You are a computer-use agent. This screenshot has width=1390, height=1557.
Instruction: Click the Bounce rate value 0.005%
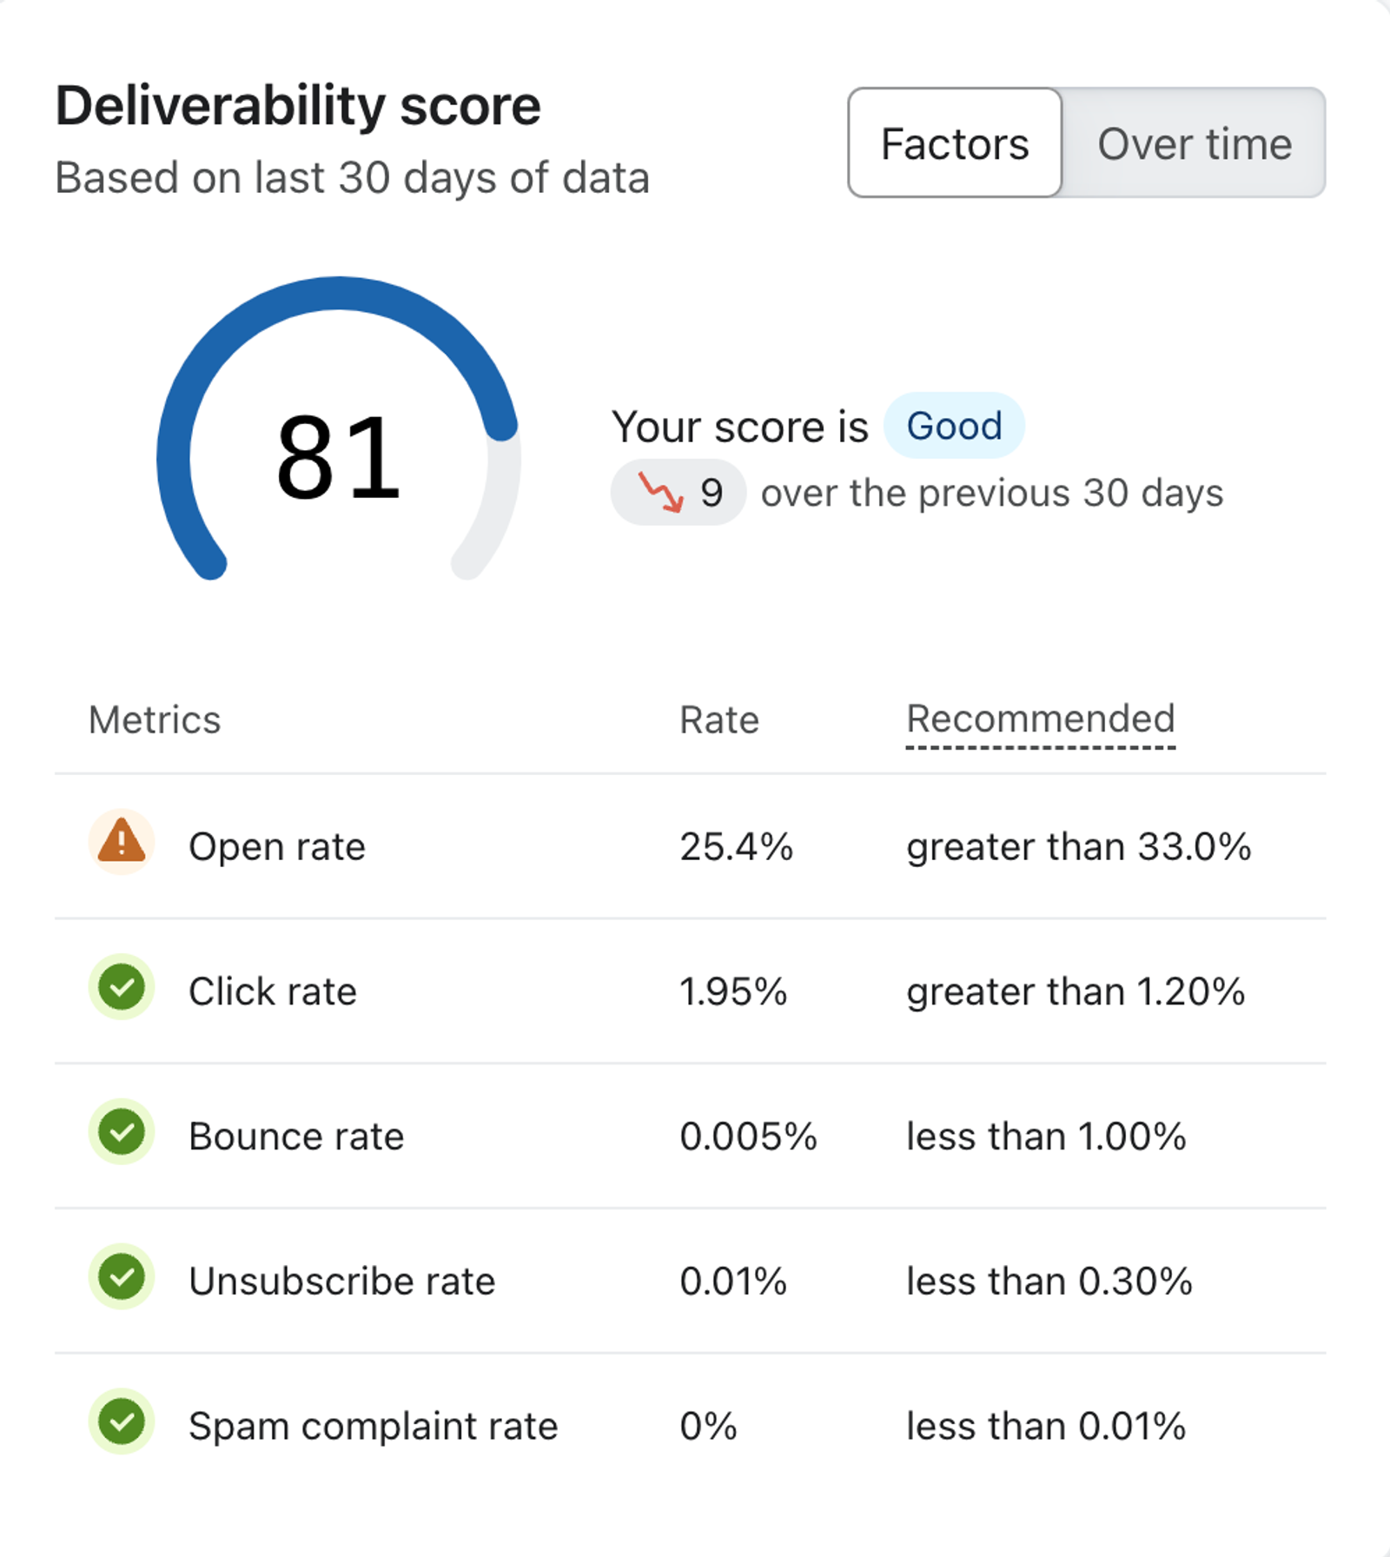click(748, 1136)
